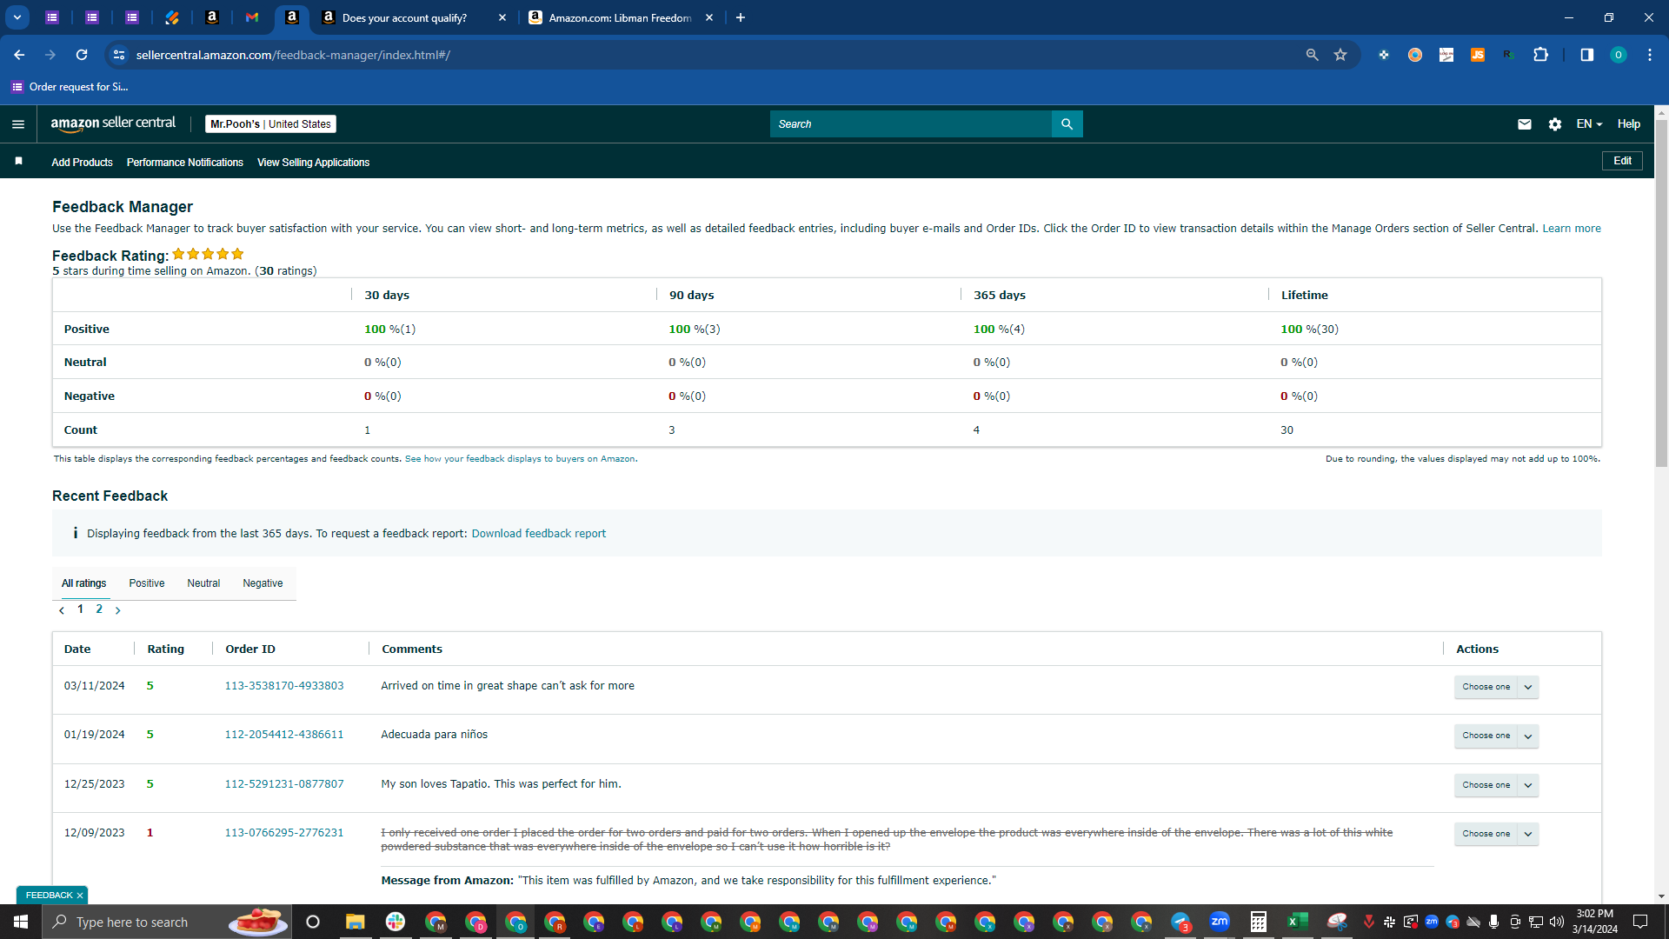Click the Seller Central search field

click(910, 124)
